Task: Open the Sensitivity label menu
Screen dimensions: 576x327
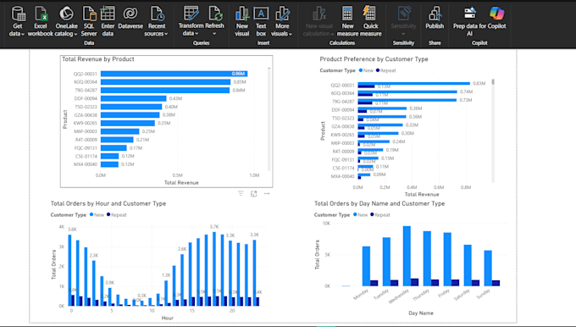Action: [x=403, y=21]
